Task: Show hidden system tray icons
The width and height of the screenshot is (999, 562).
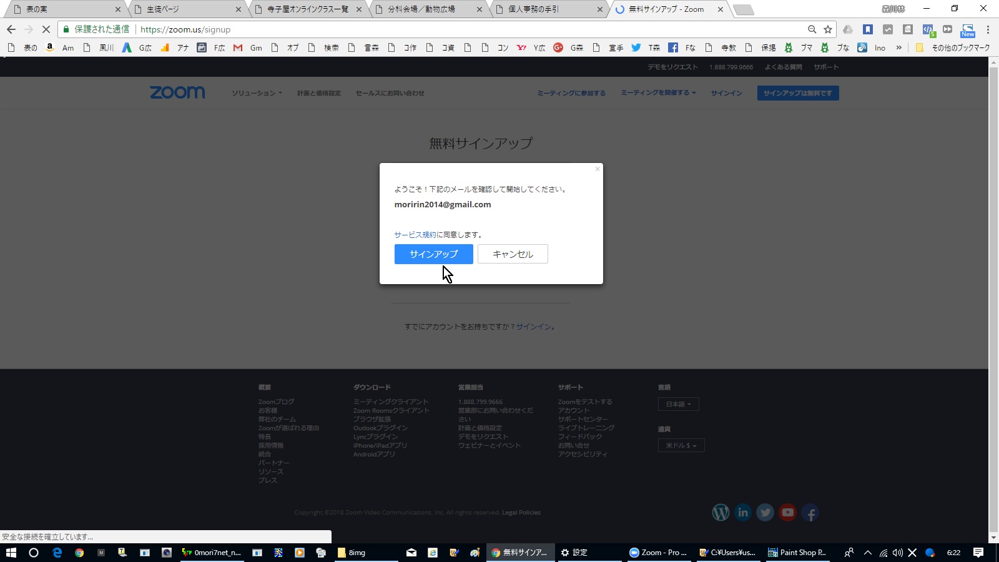Action: click(x=867, y=553)
